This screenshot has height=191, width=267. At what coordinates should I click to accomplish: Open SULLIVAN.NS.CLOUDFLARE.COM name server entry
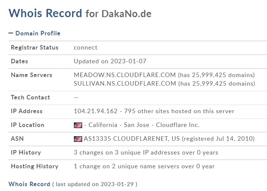[x=125, y=83]
